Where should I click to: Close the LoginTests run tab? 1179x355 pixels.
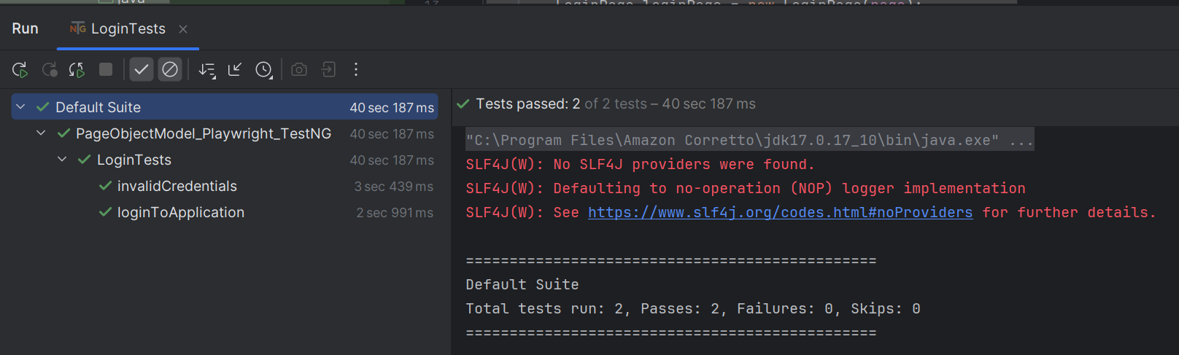pos(183,29)
